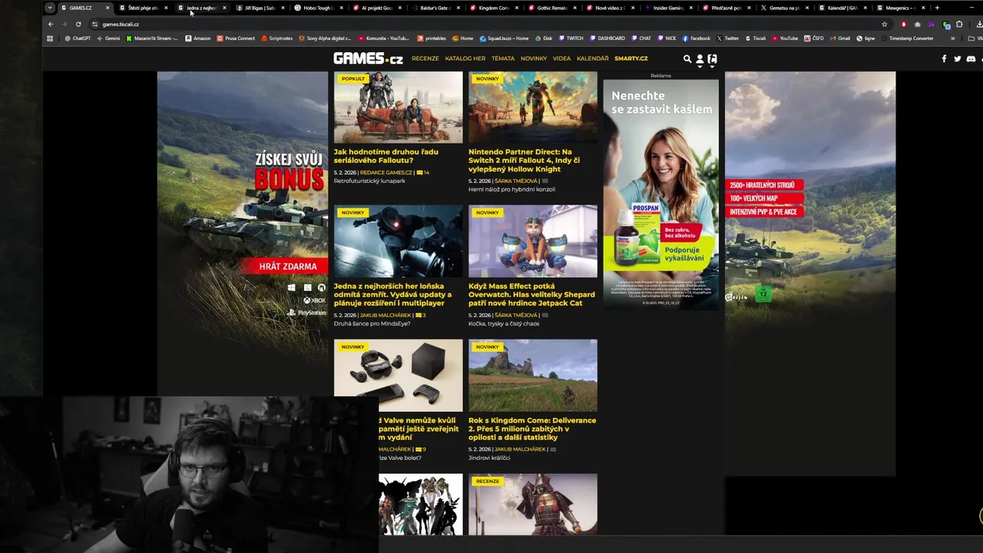Open the tab search dropdown arrow

pos(50,8)
